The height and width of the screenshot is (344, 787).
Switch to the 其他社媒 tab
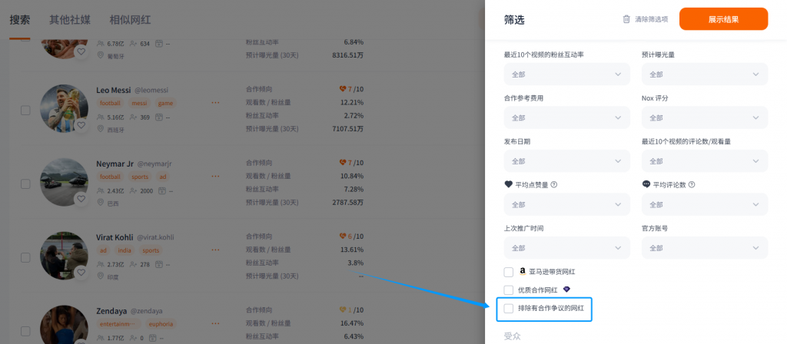[70, 20]
